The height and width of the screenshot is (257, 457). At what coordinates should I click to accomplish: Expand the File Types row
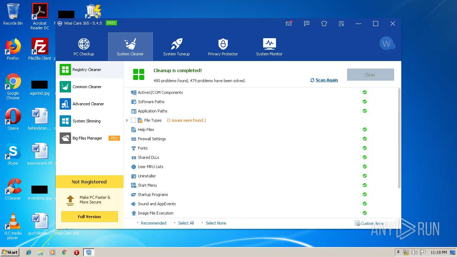(127, 120)
